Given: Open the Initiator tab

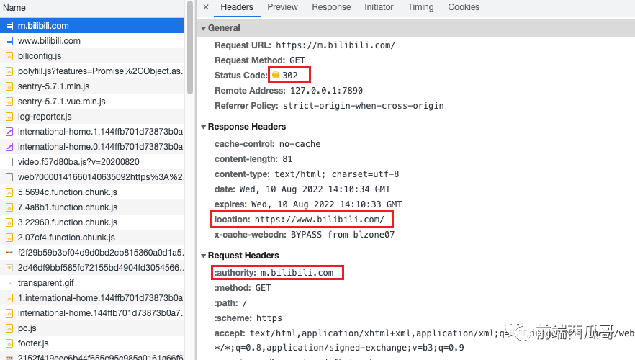Looking at the screenshot, I should tap(379, 7).
